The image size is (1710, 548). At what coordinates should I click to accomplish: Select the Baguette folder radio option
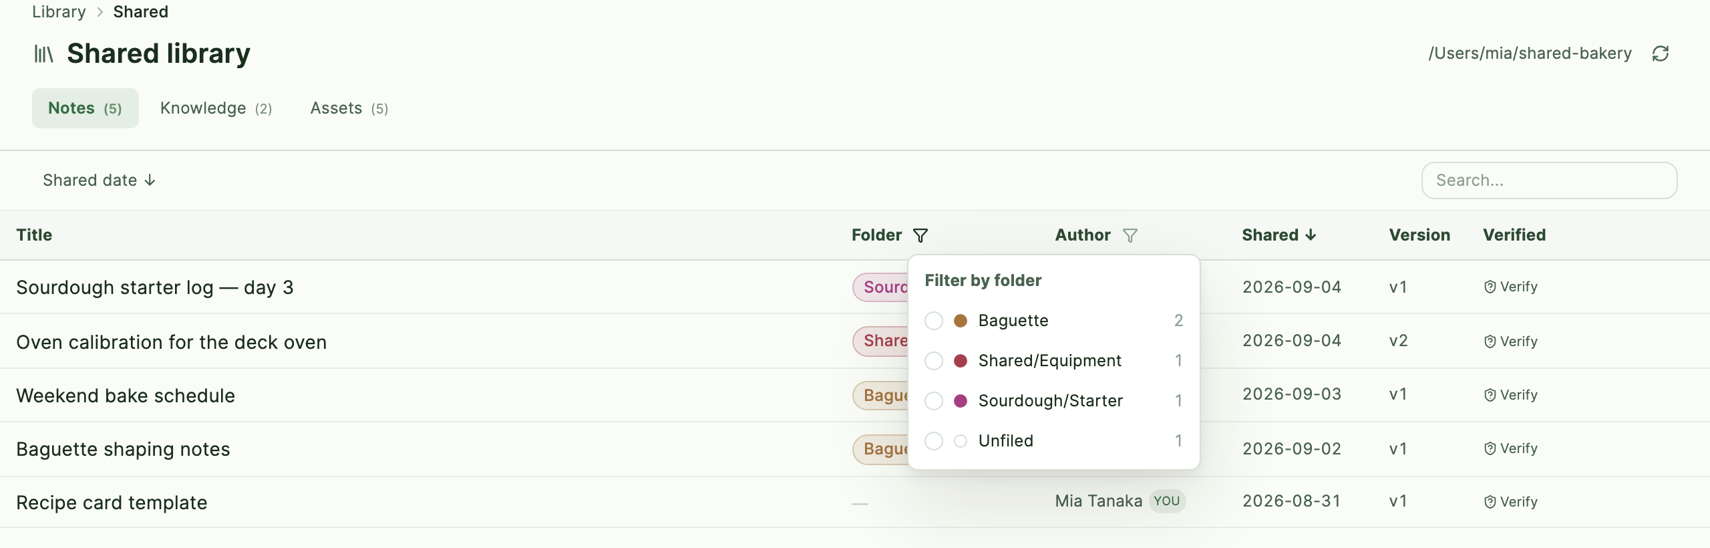[x=934, y=321]
